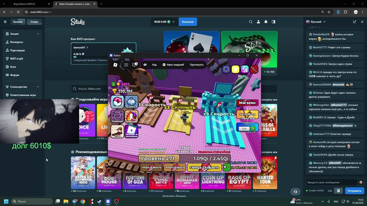Open the Stake user profile icon

click(258, 22)
